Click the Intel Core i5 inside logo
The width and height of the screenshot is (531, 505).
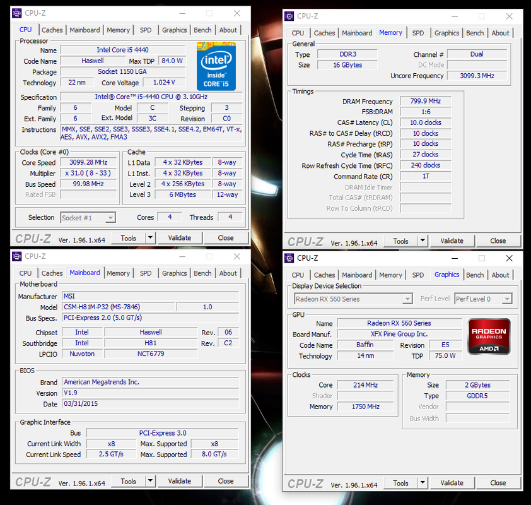pyautogui.click(x=216, y=66)
